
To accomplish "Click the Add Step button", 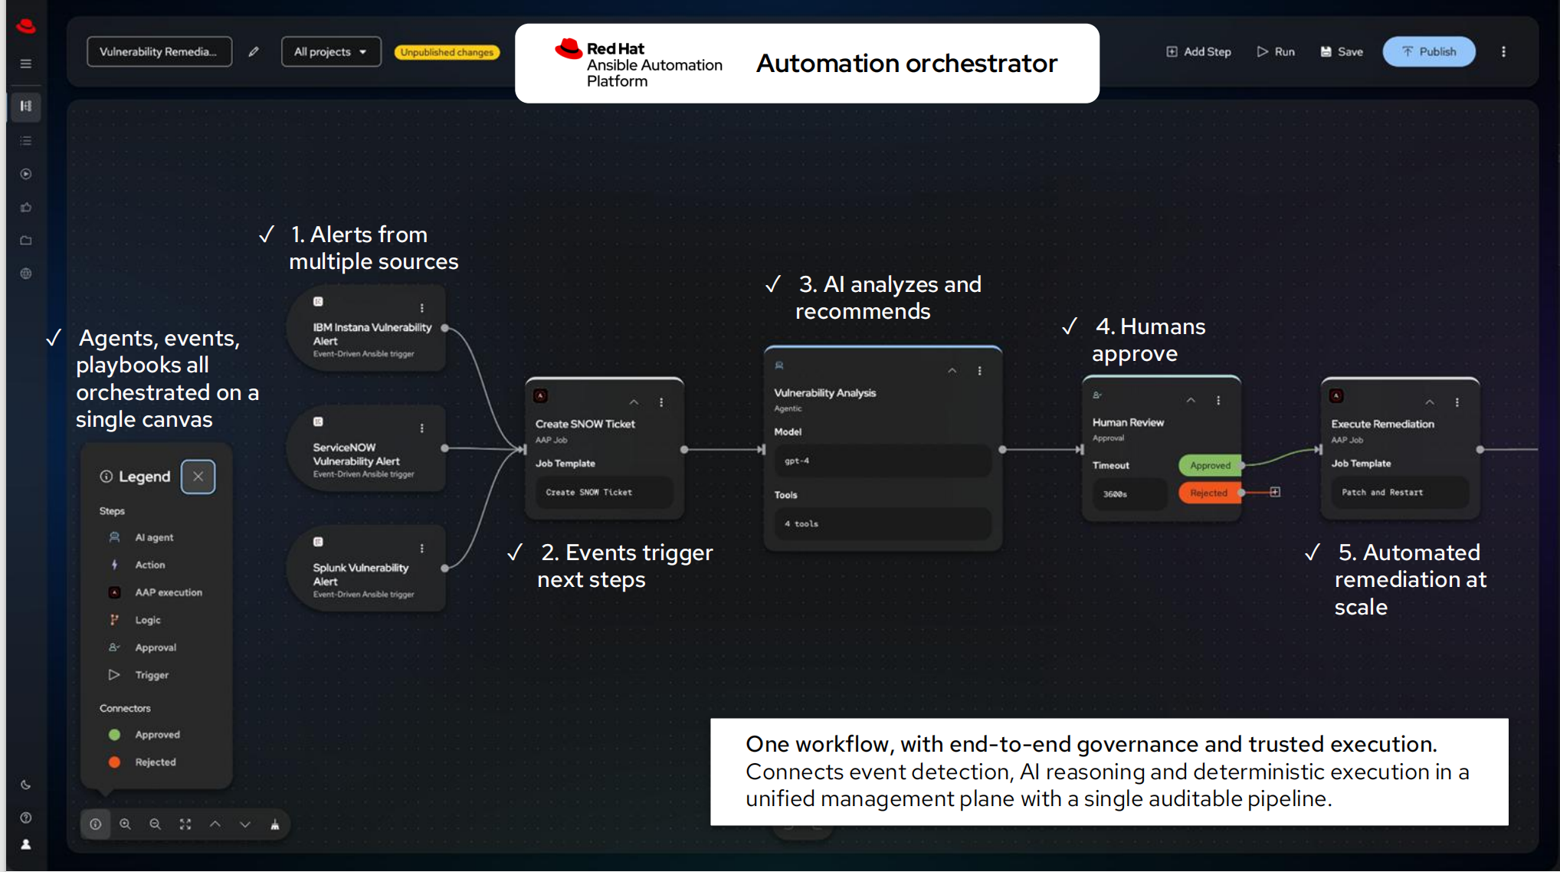I will click(x=1198, y=51).
